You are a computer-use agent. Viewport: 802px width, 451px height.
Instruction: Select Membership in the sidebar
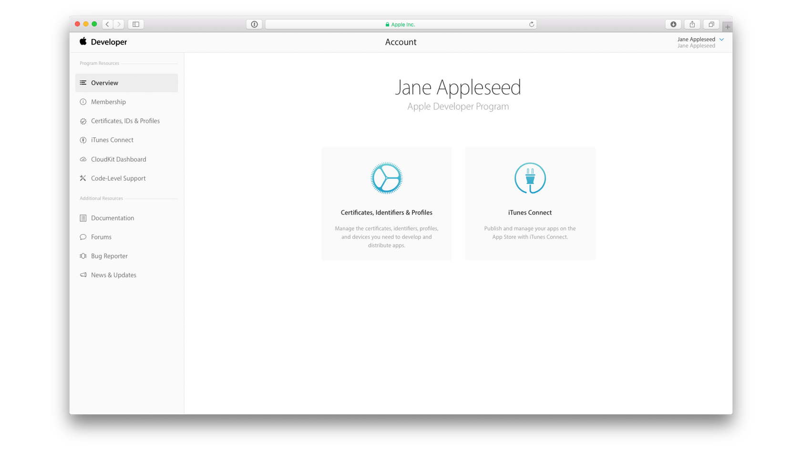(x=108, y=102)
